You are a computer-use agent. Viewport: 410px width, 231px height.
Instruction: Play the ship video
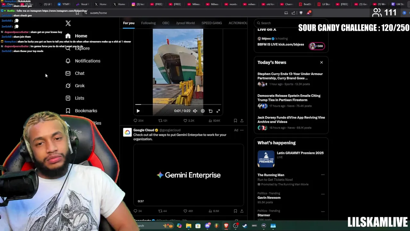138,111
